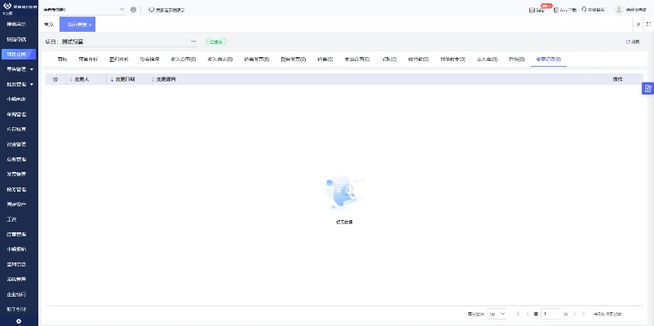654x326 pixels.
Task: Click the user avatar in top bar
Action: point(618,10)
